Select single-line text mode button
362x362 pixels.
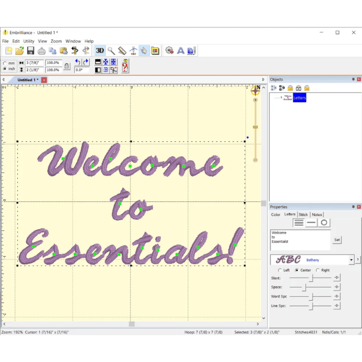tap(311, 223)
